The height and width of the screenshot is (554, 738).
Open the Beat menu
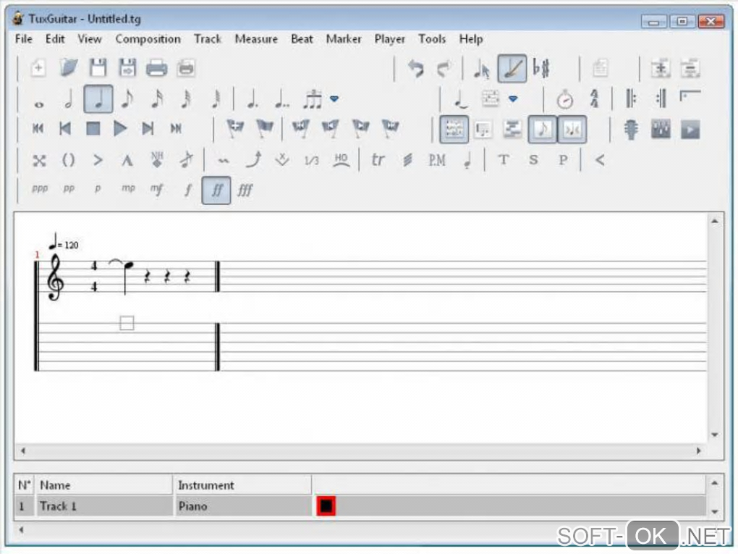point(302,39)
